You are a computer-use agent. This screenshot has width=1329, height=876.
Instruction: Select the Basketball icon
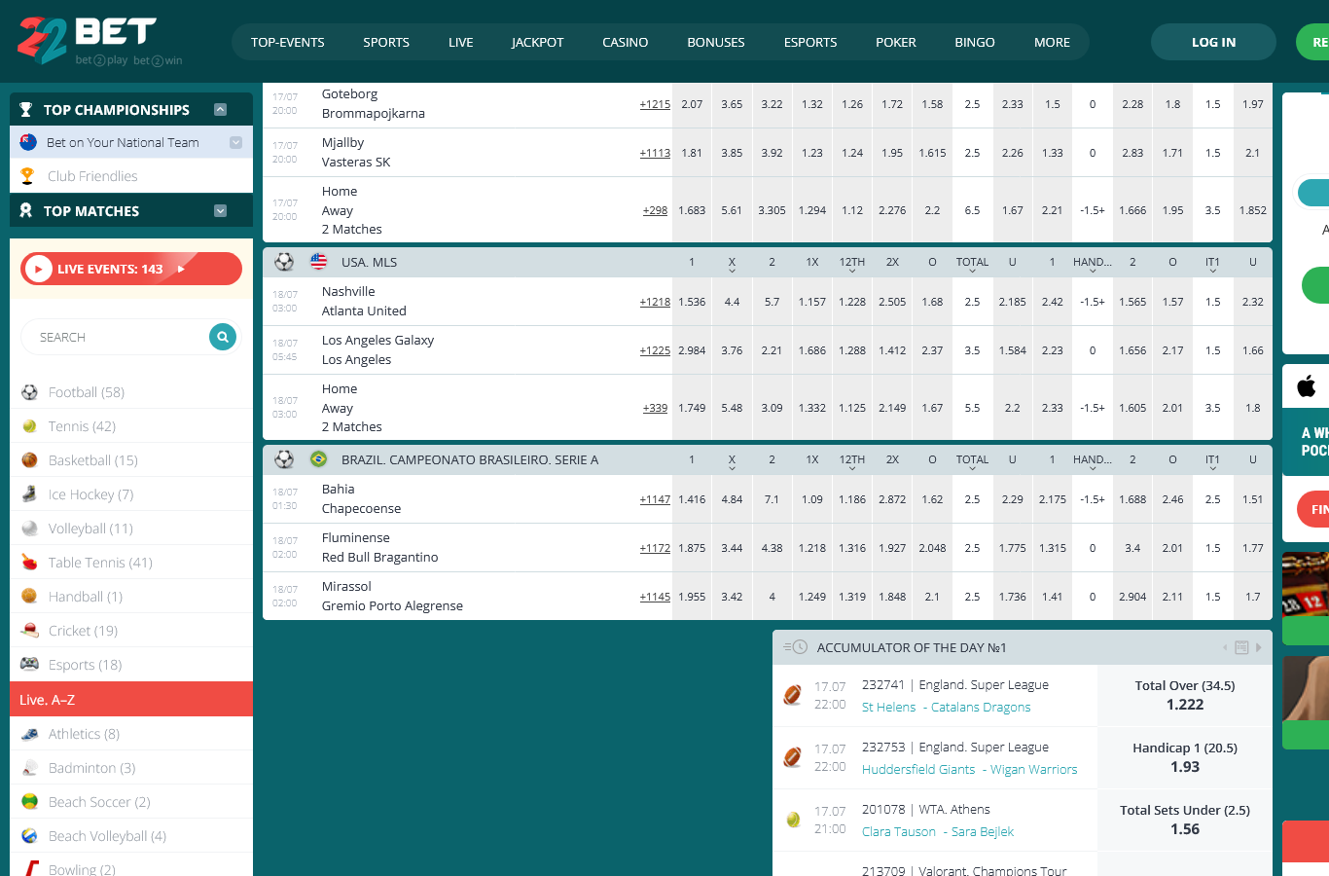click(x=29, y=460)
